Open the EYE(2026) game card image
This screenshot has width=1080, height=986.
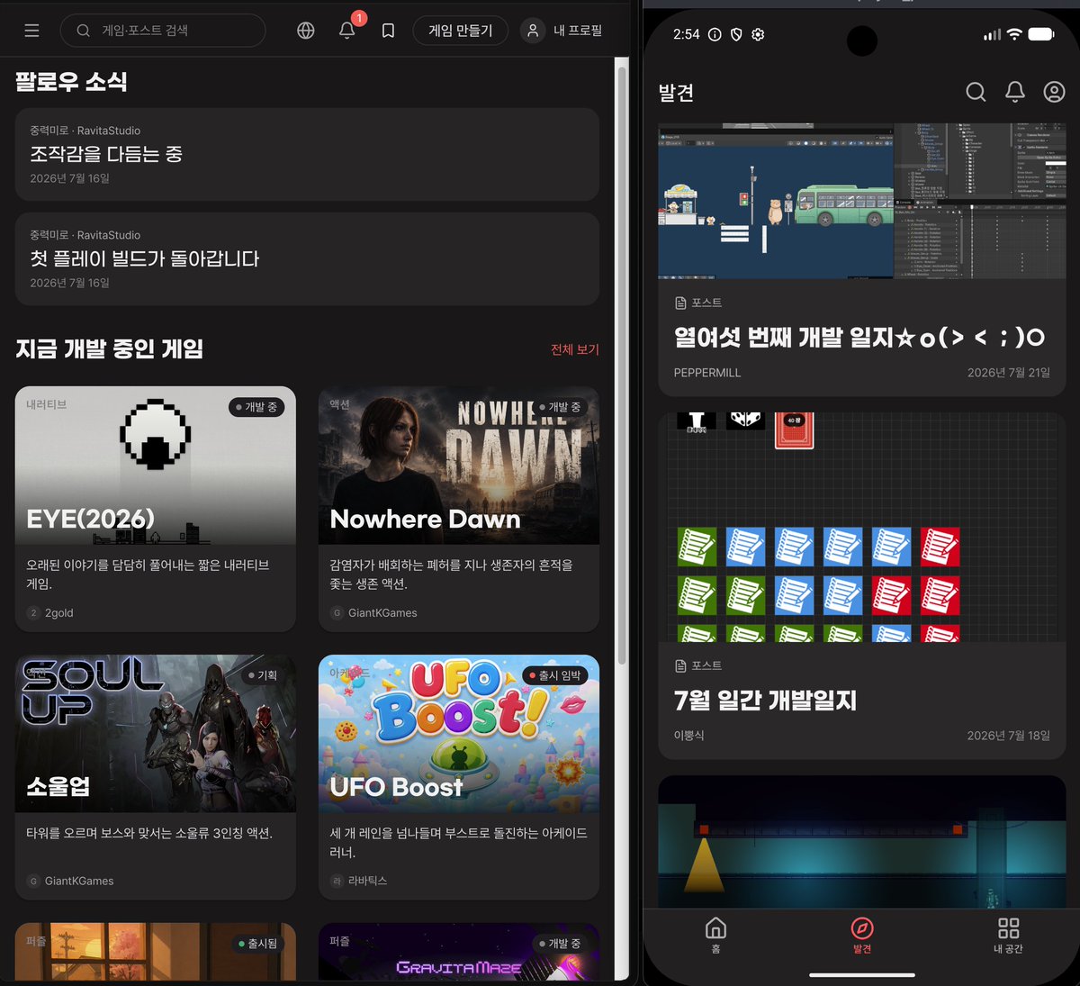pos(156,466)
